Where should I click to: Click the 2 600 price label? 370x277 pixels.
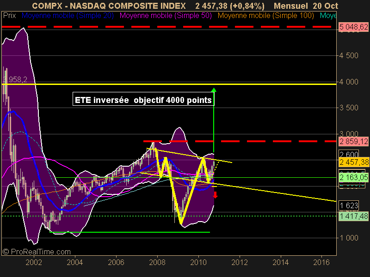(349, 154)
